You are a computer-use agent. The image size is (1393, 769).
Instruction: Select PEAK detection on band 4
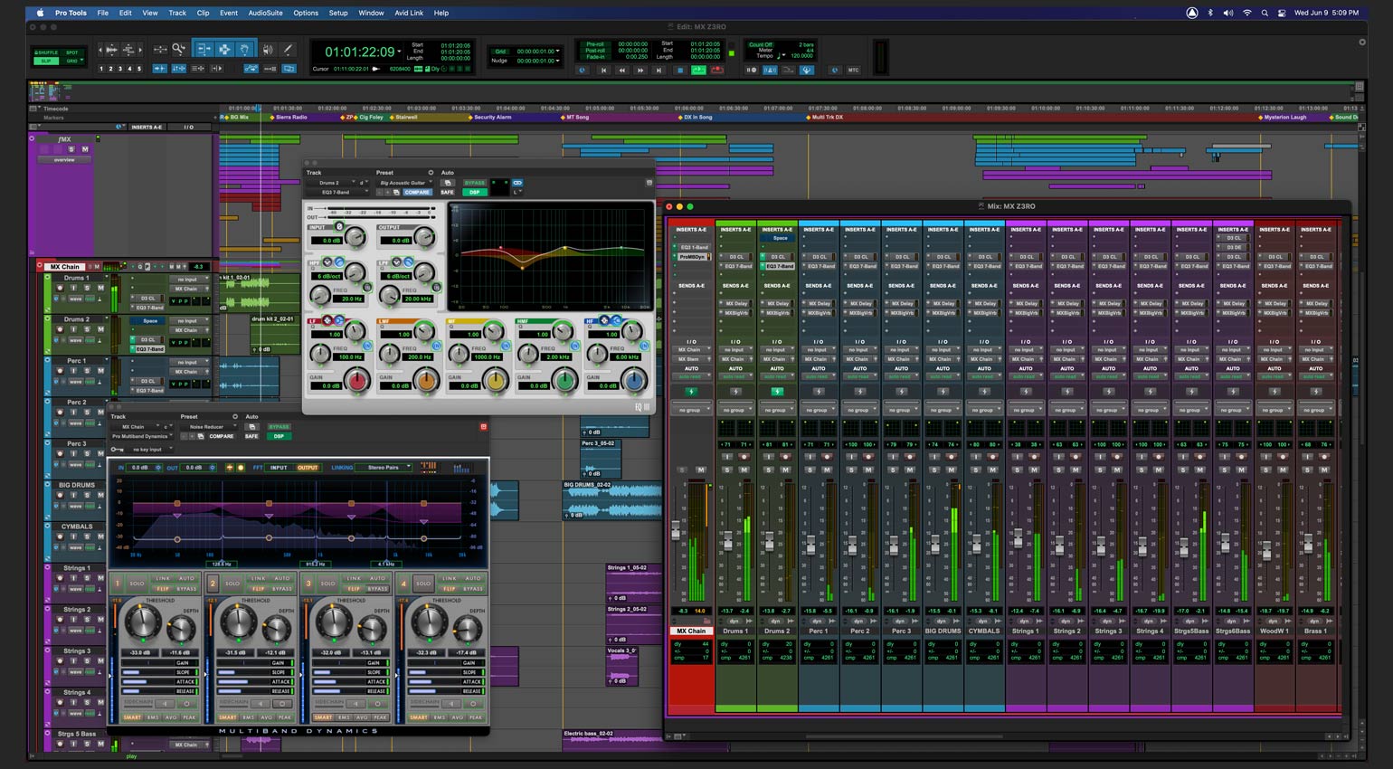476,717
